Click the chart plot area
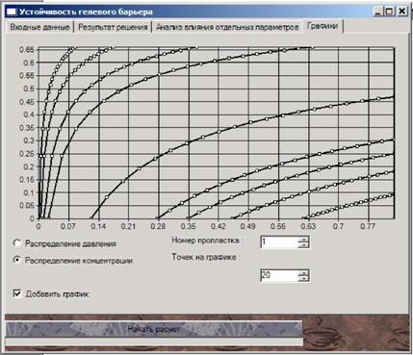 tap(217, 134)
